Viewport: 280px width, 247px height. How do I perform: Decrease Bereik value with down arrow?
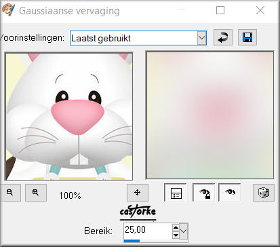(176, 235)
